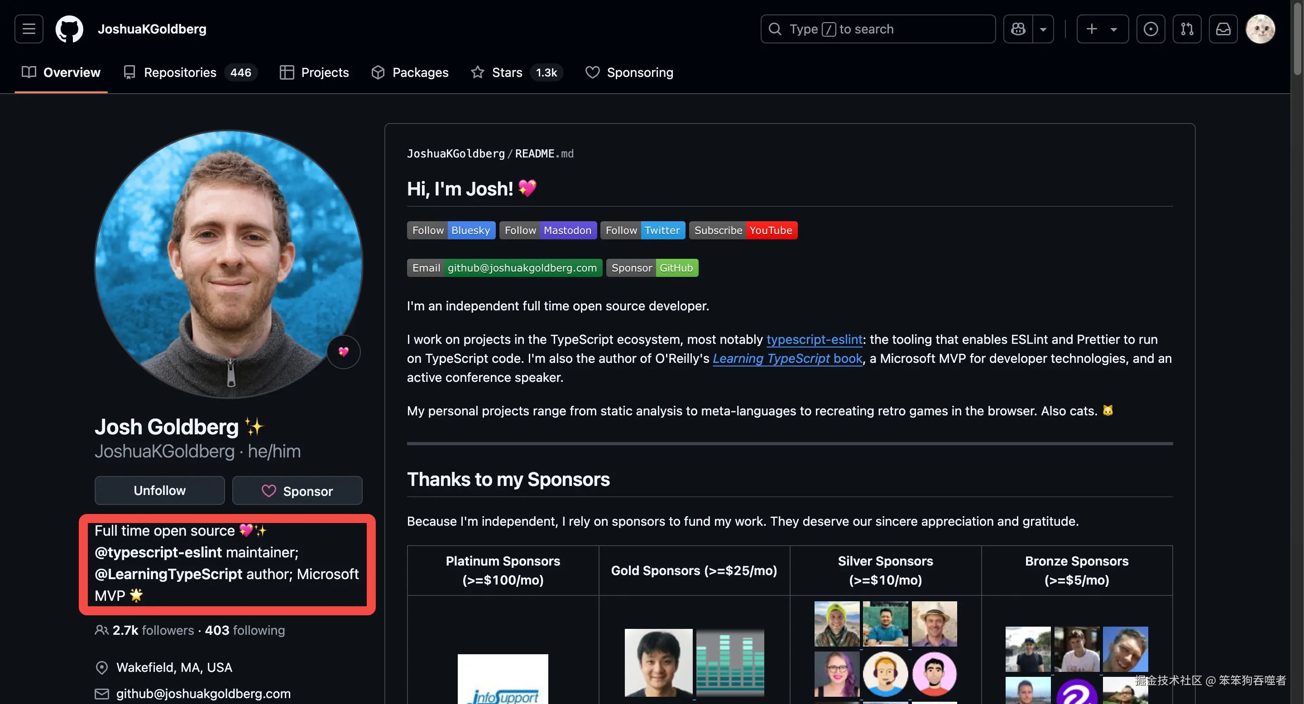The image size is (1304, 704).
Task: Click the user avatar in the top right
Action: point(1260,29)
